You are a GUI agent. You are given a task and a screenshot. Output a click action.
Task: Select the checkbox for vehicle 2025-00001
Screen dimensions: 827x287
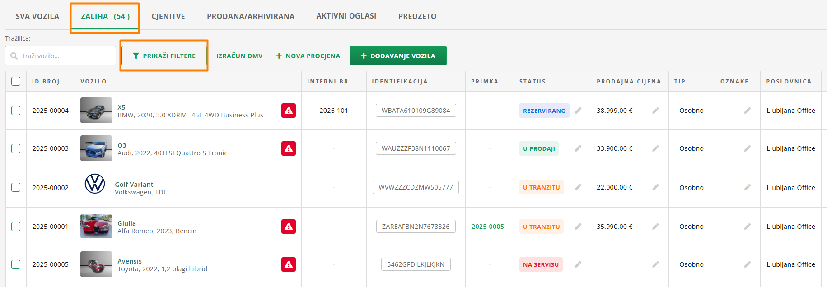pos(16,227)
